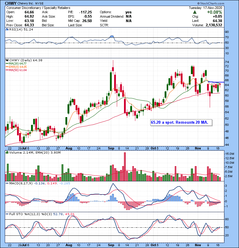The image size is (239, 248).
Task: Click the Chewy Inc. company name
Action: pos(26,3)
